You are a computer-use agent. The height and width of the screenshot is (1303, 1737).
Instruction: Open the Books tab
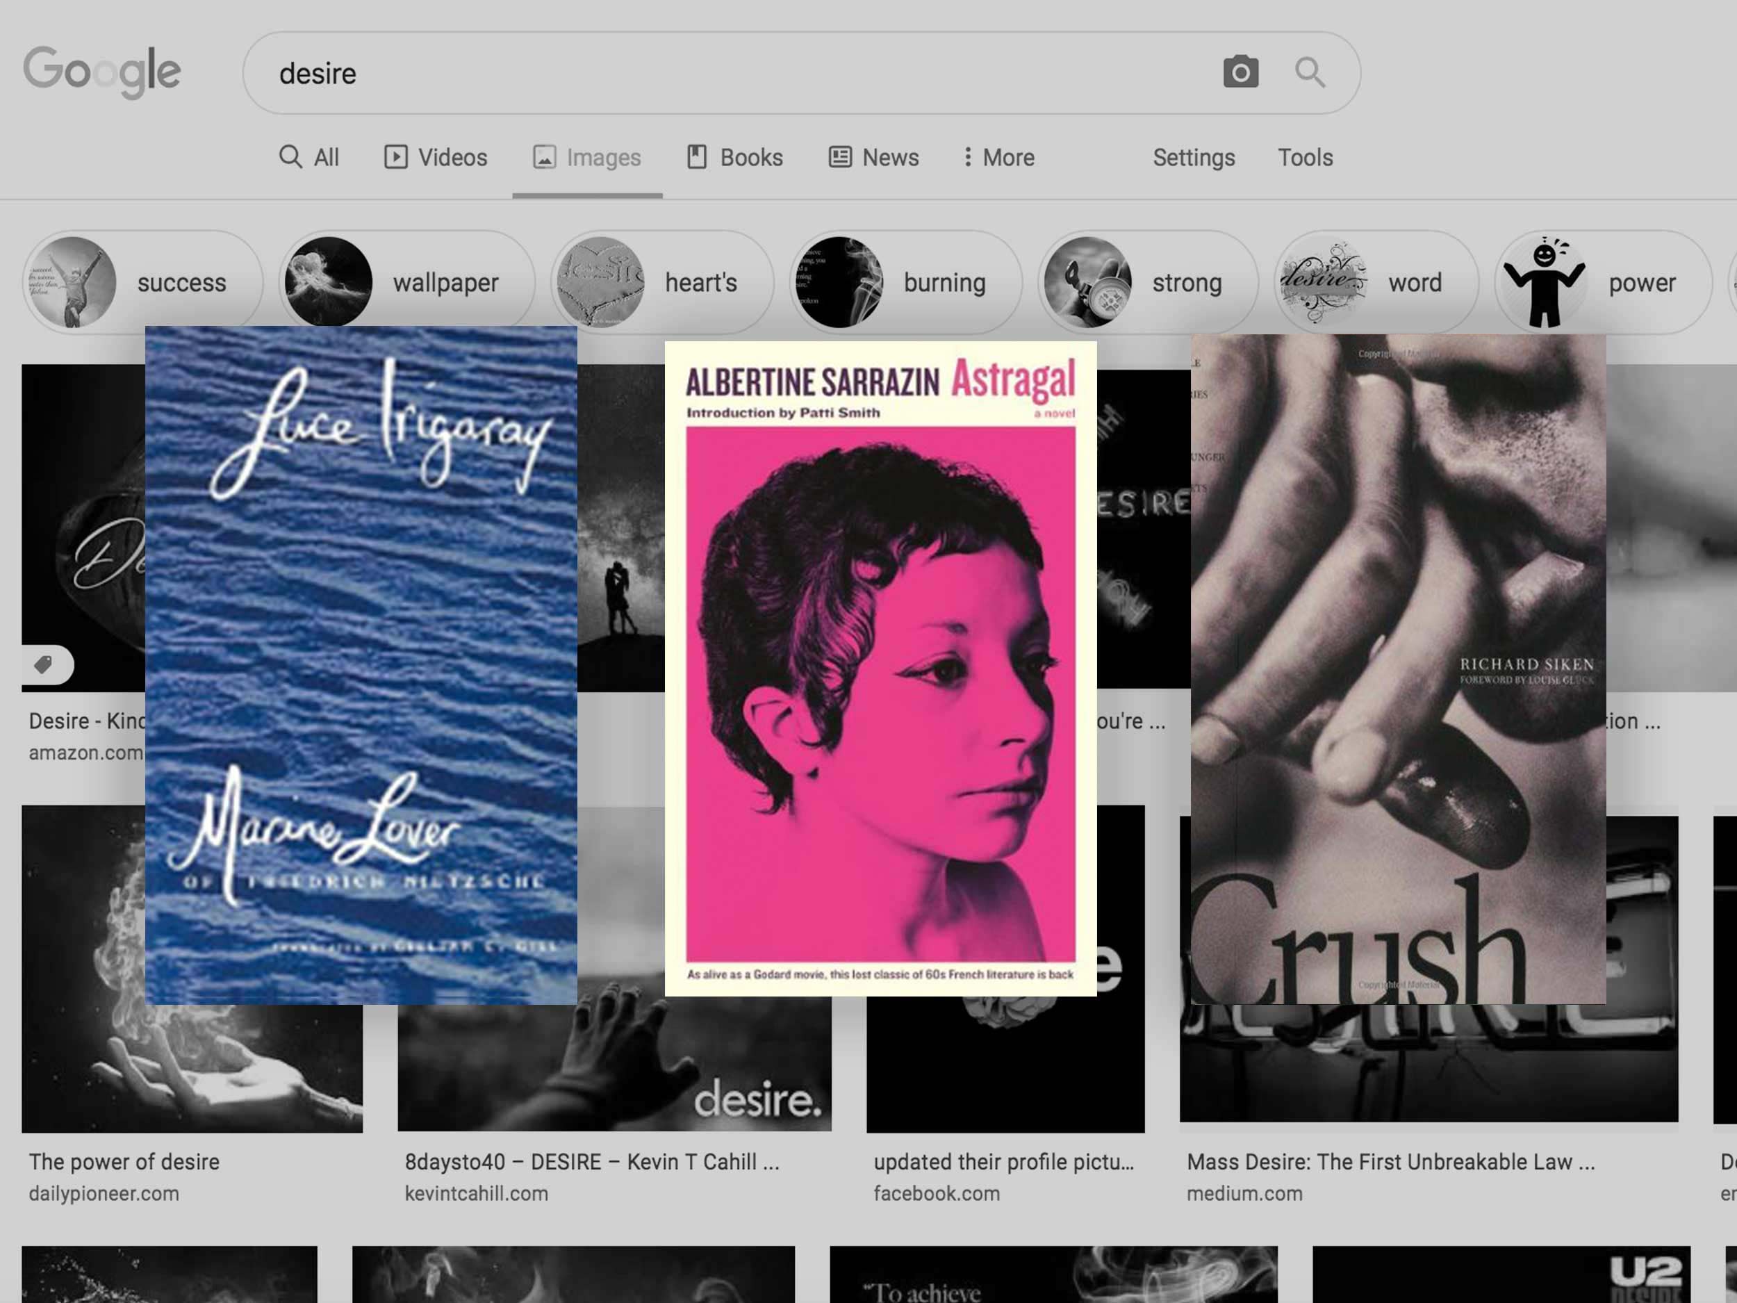[735, 157]
